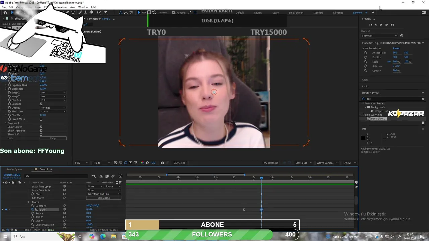429x241 pixels.
Task: Step to previous frame in Preview
Action: 376,25
